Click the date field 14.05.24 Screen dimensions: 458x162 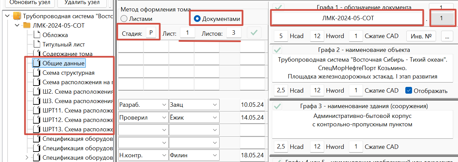(252, 118)
